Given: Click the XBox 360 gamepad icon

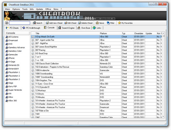Looking at the screenshot, I should (7, 101).
